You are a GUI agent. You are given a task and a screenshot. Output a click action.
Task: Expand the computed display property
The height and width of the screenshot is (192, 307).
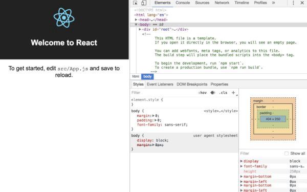[x=242, y=161]
